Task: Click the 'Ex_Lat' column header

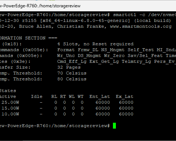Action: 124,96
